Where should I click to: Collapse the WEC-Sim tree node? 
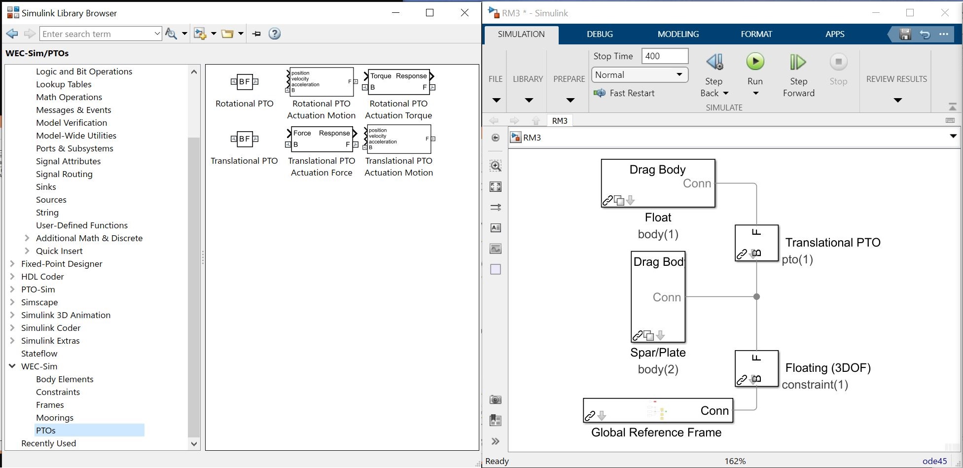(12, 366)
